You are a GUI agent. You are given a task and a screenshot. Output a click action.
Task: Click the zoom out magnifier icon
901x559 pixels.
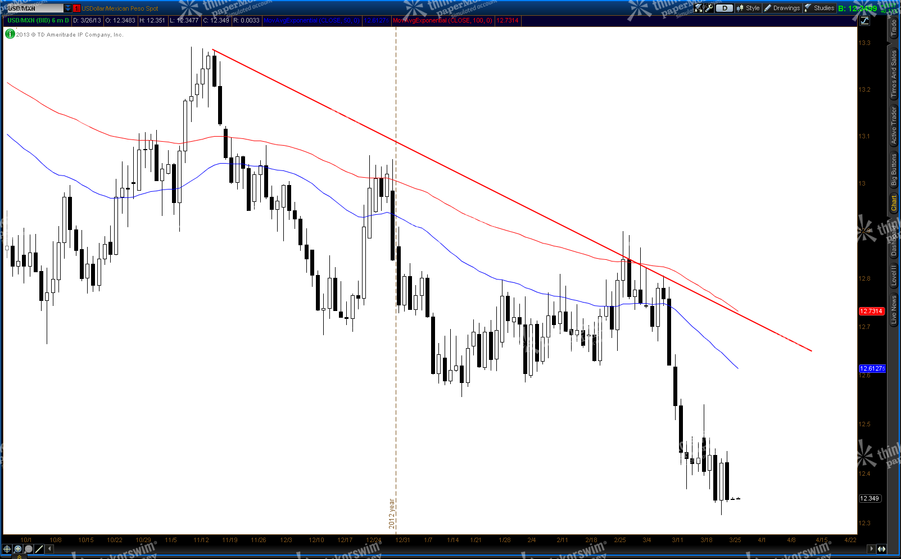[x=29, y=549]
